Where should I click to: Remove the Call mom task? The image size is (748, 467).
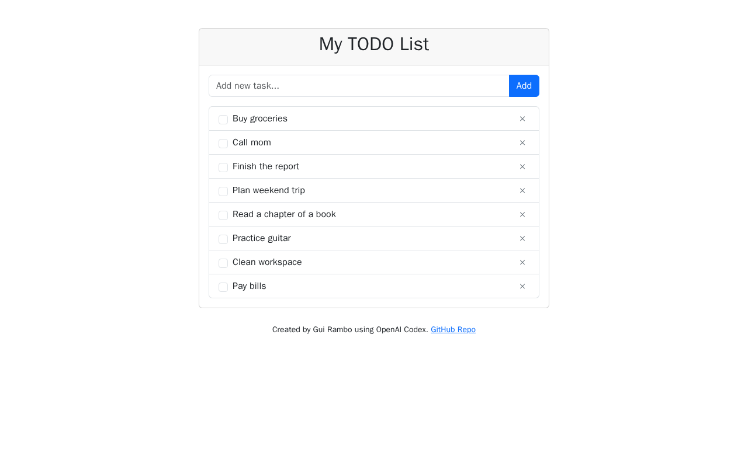pyautogui.click(x=522, y=143)
